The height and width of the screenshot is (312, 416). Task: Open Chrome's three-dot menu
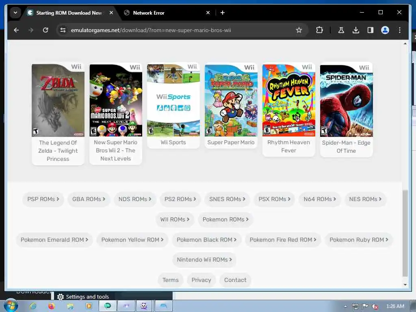coord(400,30)
